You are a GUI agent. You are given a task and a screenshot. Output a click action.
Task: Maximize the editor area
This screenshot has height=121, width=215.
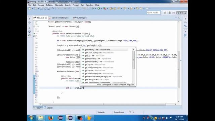[x=179, y=17]
